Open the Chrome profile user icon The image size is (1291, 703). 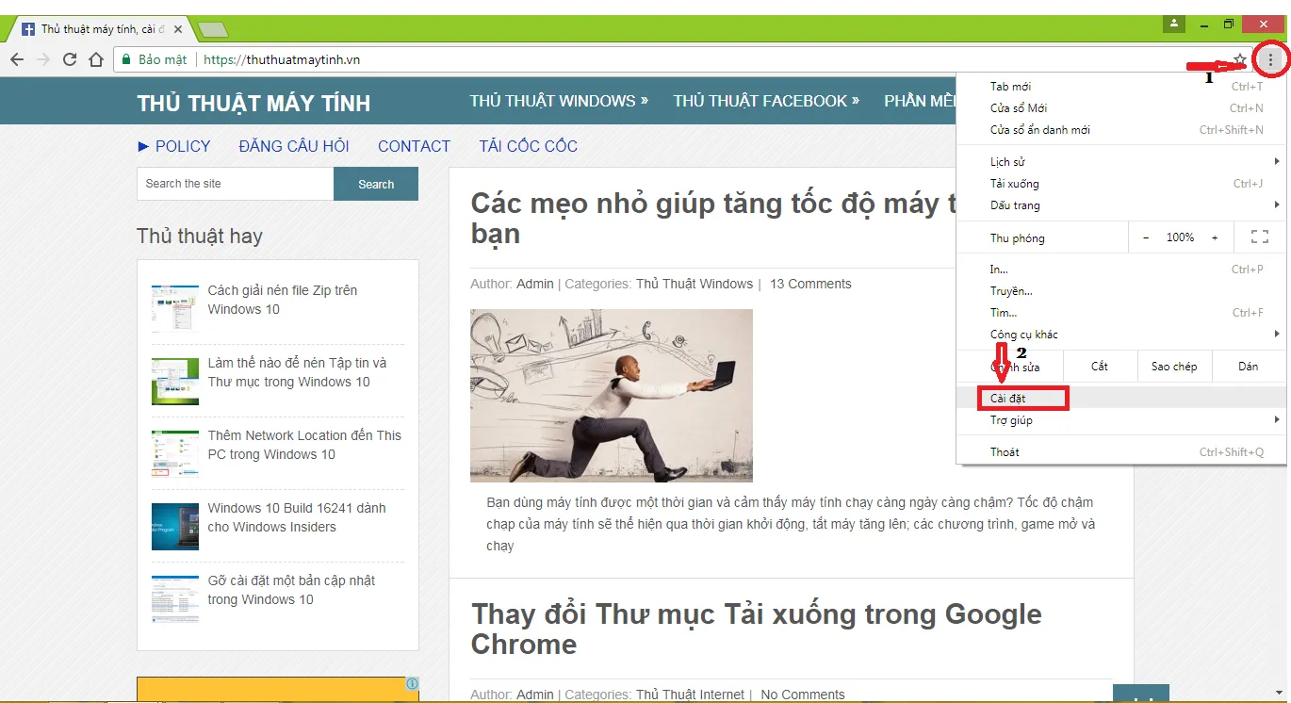point(1173,24)
